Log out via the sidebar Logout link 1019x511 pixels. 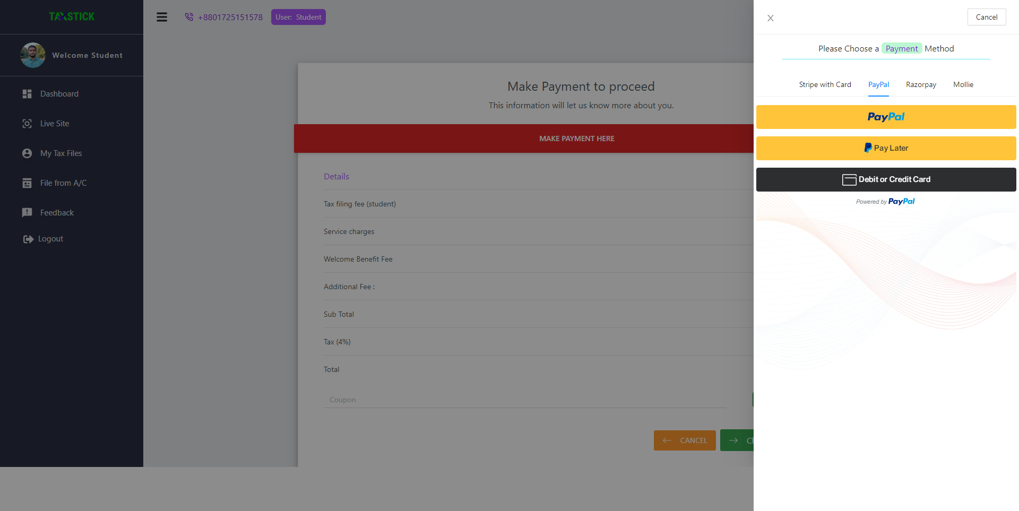(x=50, y=239)
